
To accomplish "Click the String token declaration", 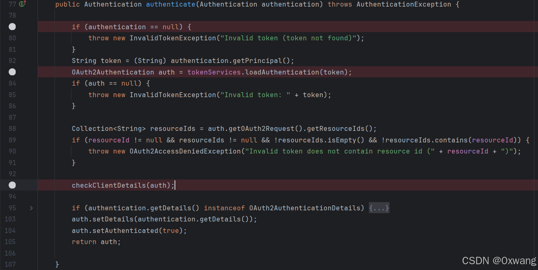I will click(97, 61).
